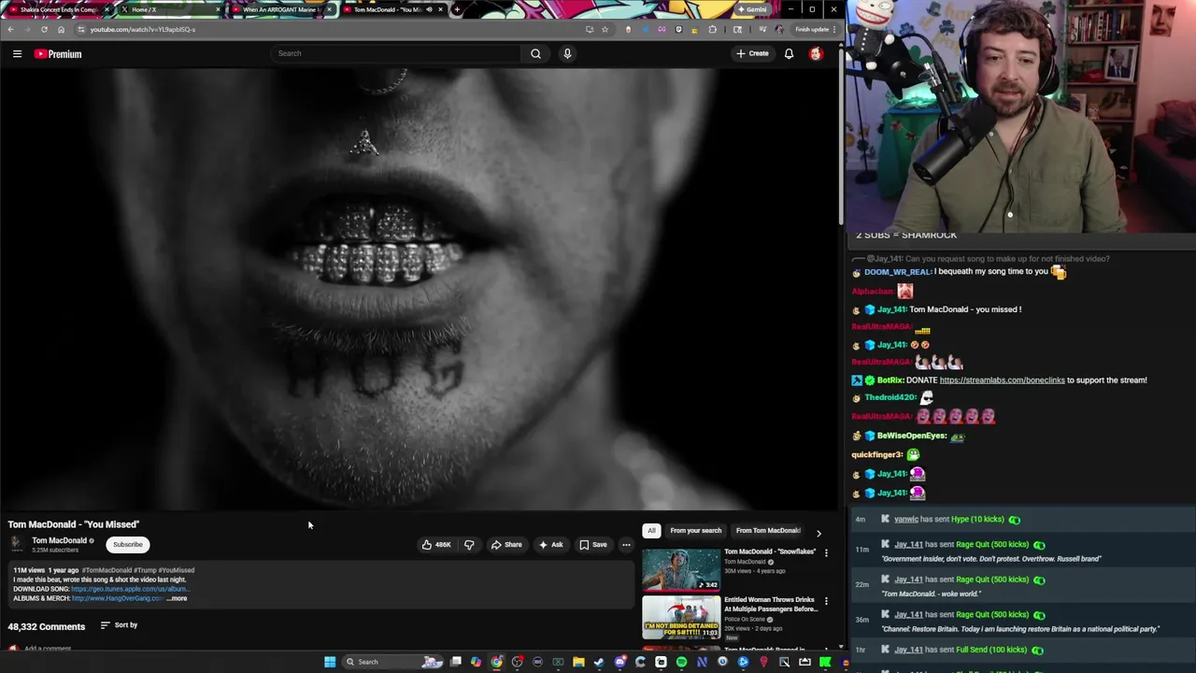Go back with browser back arrow

click(10, 29)
